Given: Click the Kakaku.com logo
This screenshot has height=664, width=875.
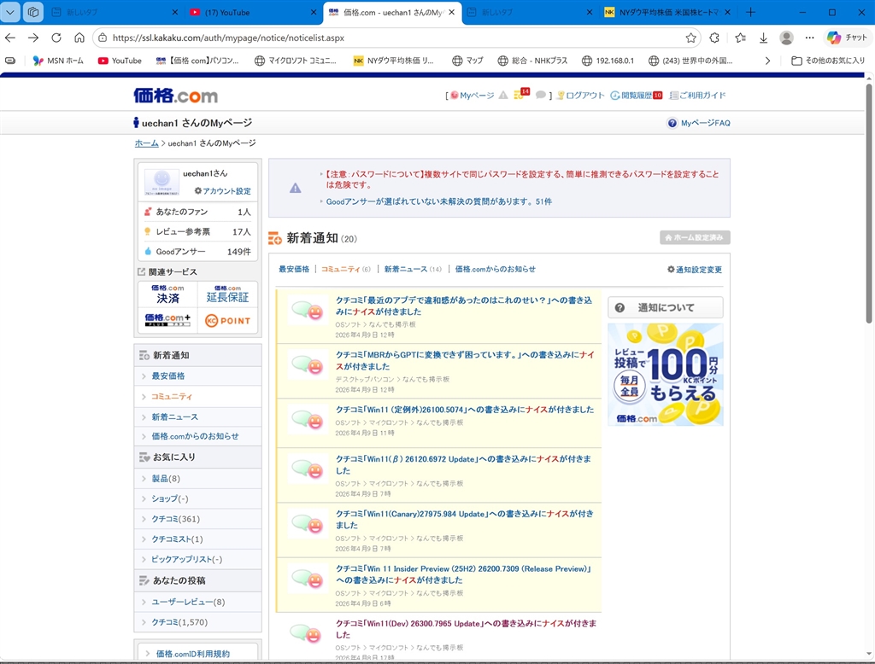Looking at the screenshot, I should [175, 96].
